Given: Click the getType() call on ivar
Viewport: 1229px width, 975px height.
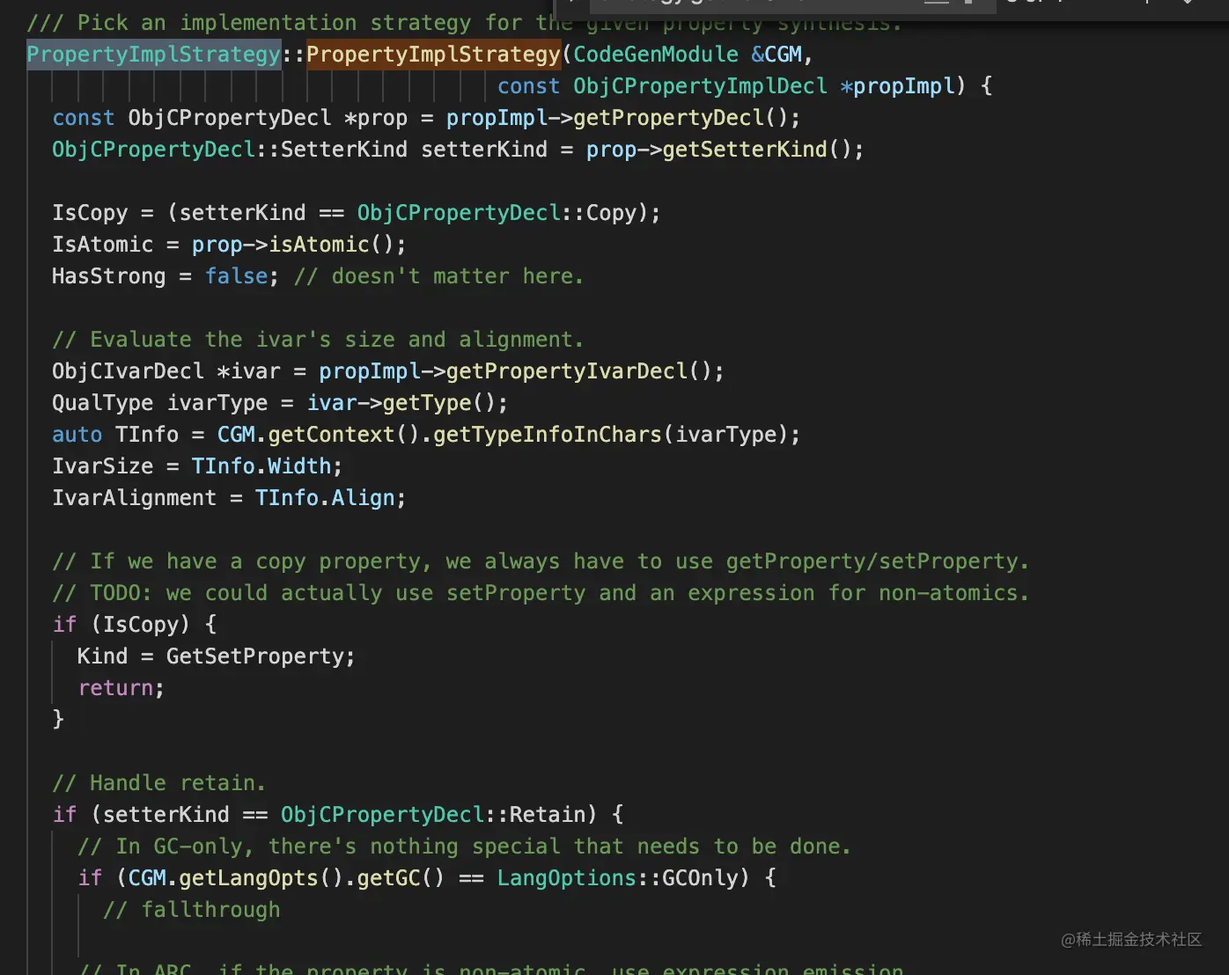Looking at the screenshot, I should (x=439, y=403).
